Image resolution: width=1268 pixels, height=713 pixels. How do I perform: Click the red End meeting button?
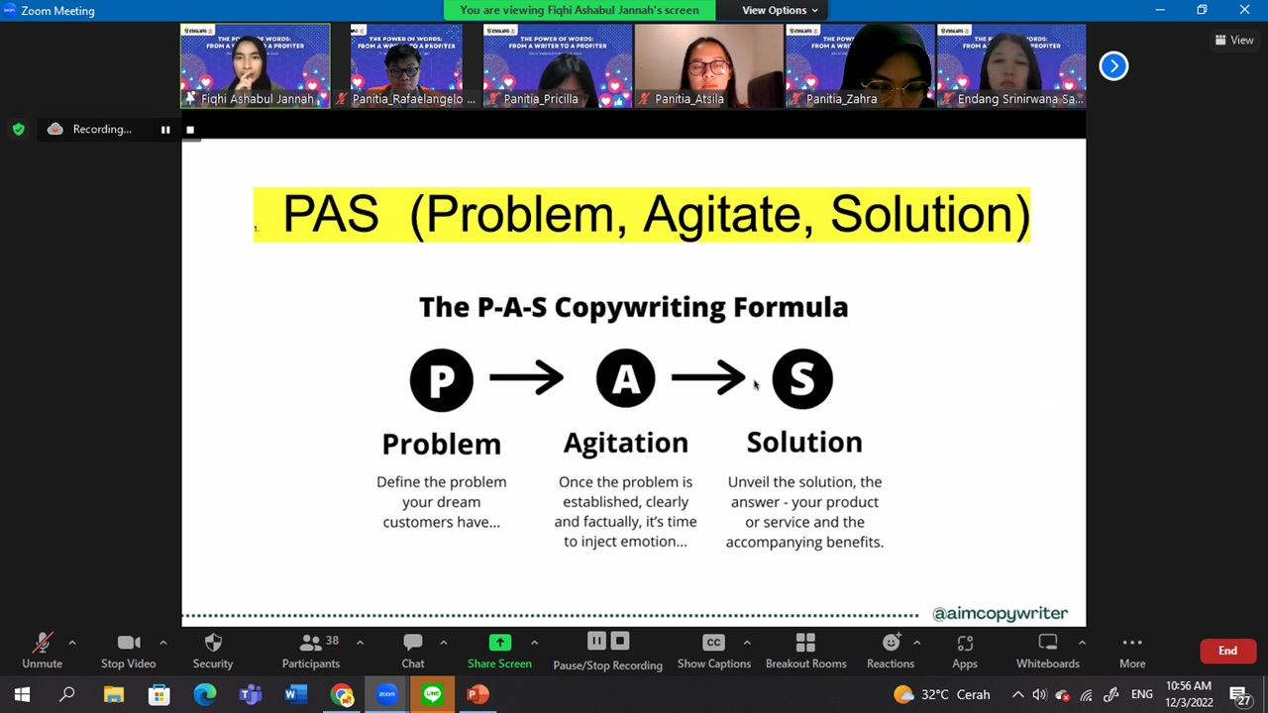[x=1227, y=651]
